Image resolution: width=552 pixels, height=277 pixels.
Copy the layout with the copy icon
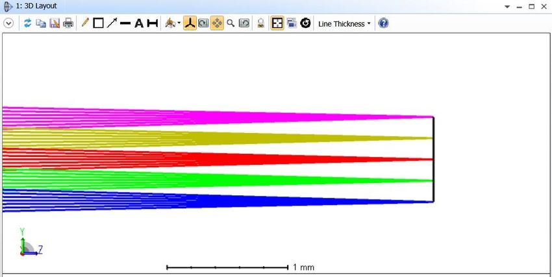(41, 23)
